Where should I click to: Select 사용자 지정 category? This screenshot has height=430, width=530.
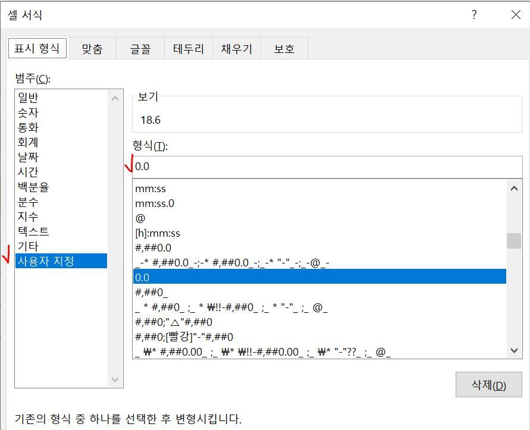point(61,261)
